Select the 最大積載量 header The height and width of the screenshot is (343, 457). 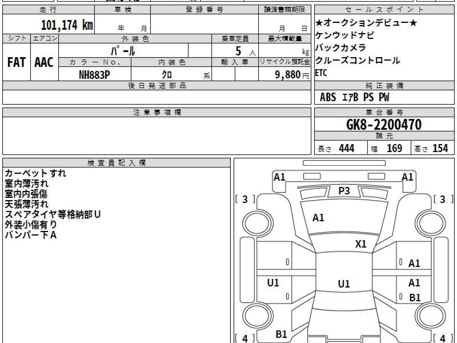pyautogui.click(x=284, y=38)
